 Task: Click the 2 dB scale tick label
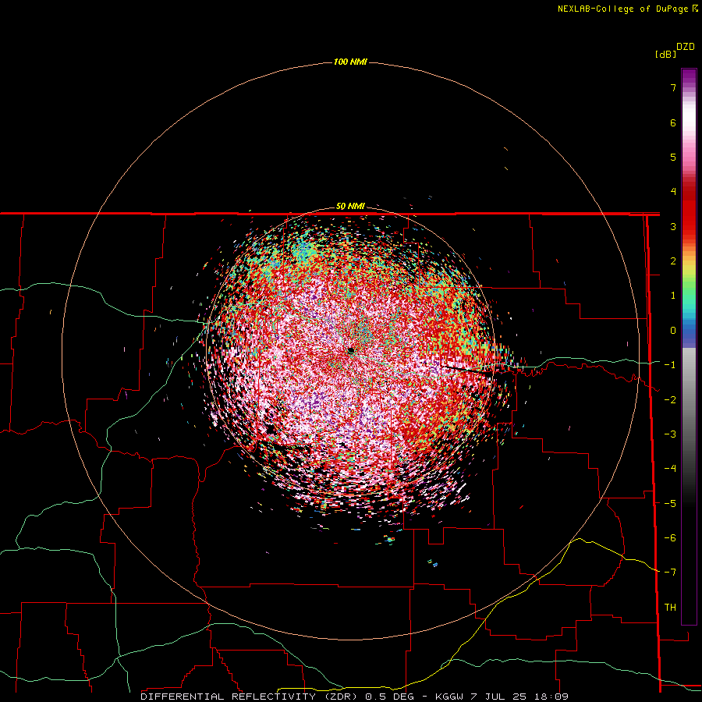(673, 261)
